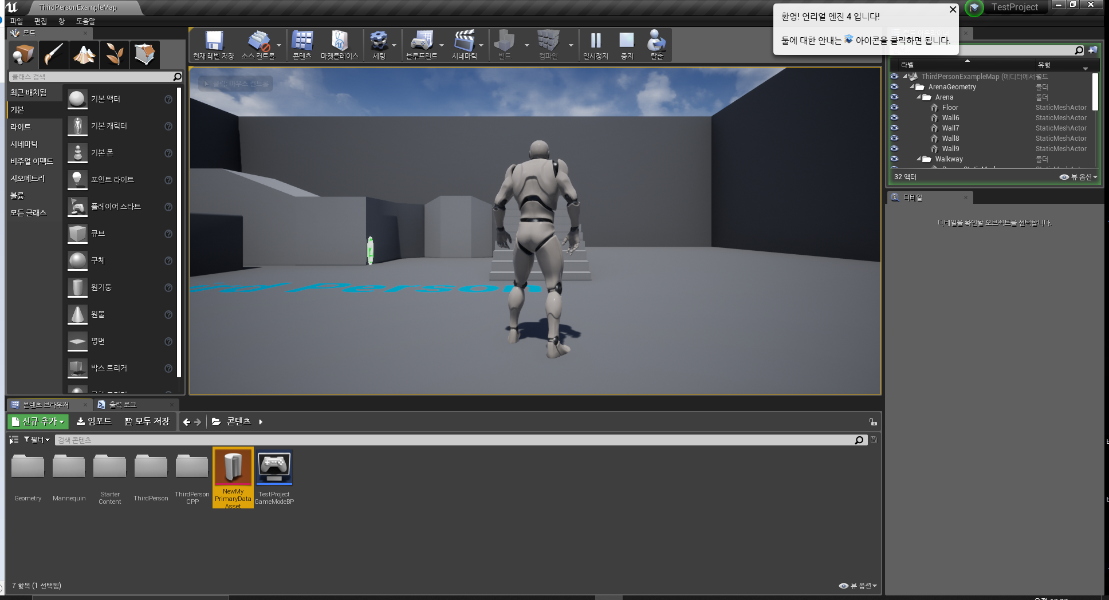Pause the play session
This screenshot has width=1109, height=600.
(596, 45)
